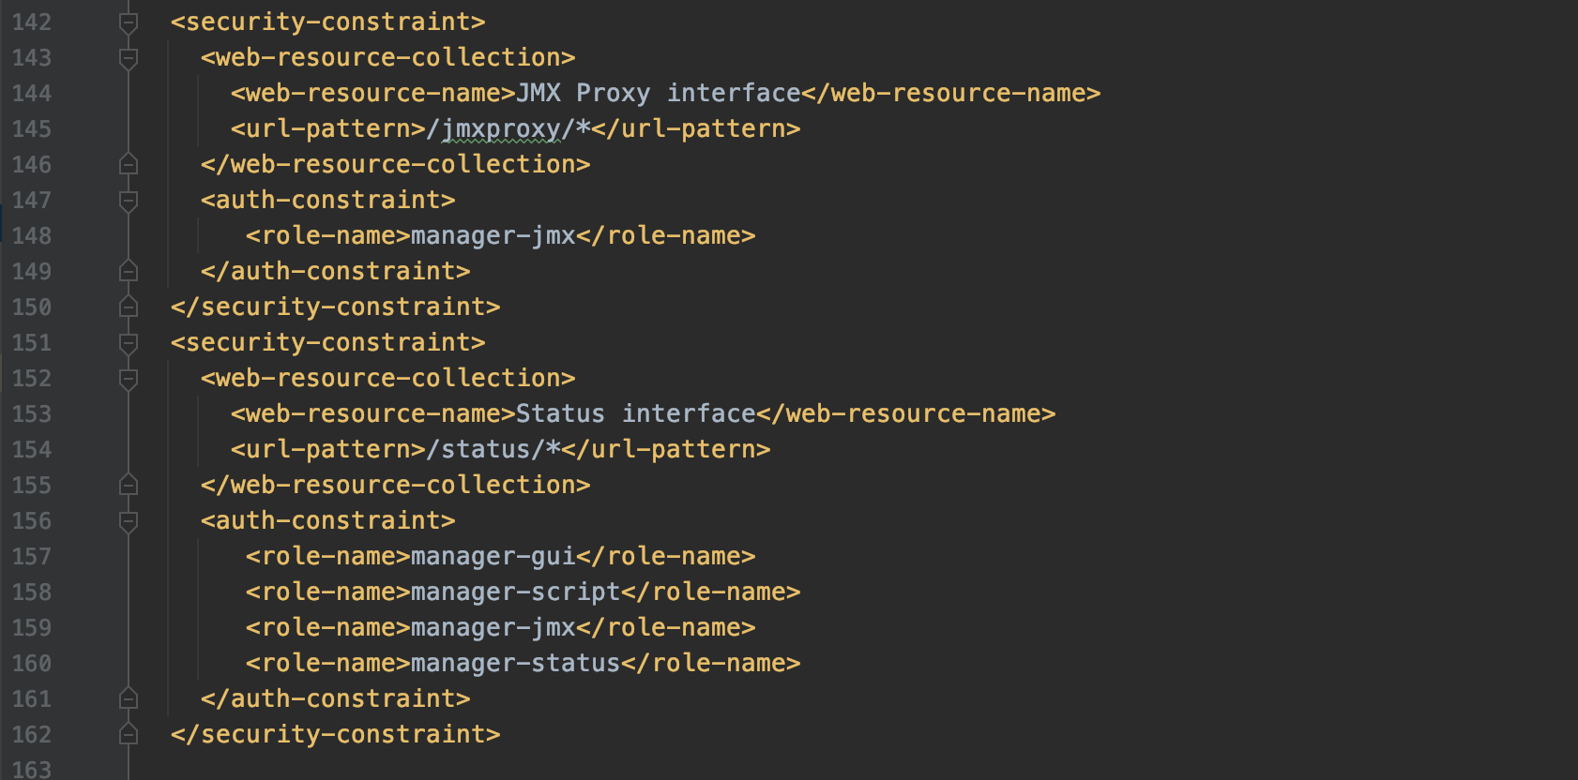Click line number 163 in gutter
The width and height of the screenshot is (1578, 780).
(32, 770)
